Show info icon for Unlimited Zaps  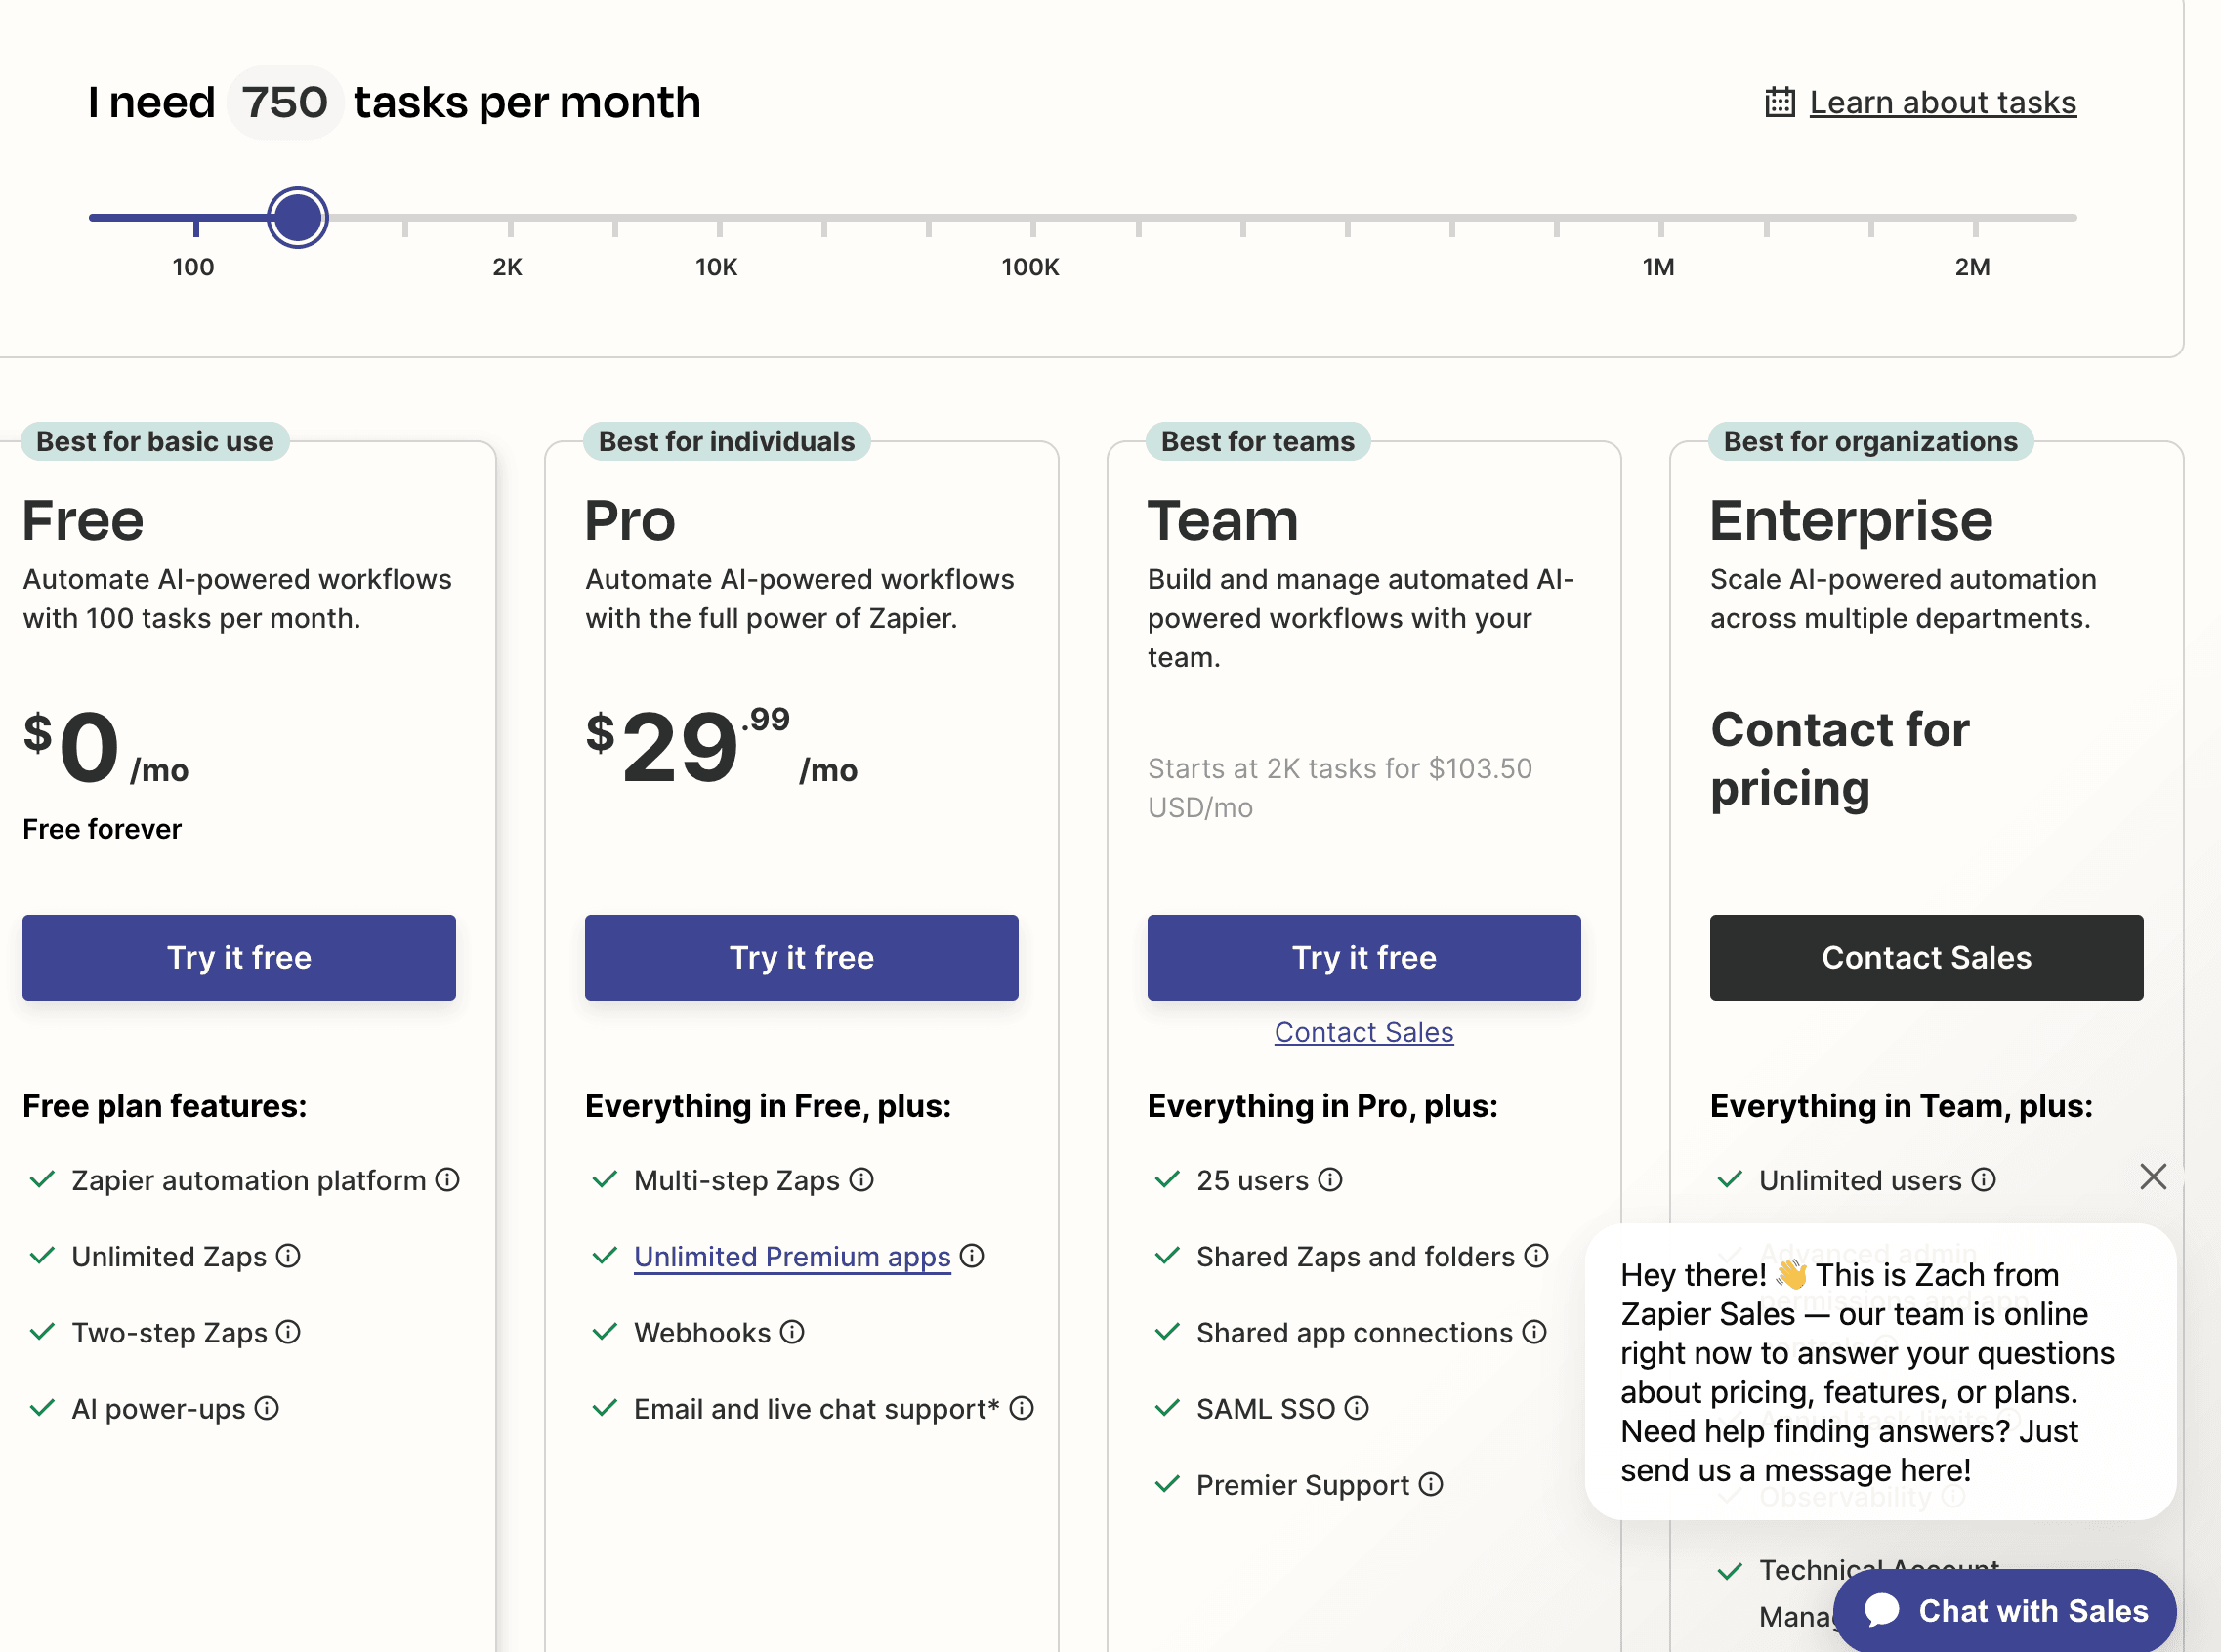click(x=288, y=1256)
